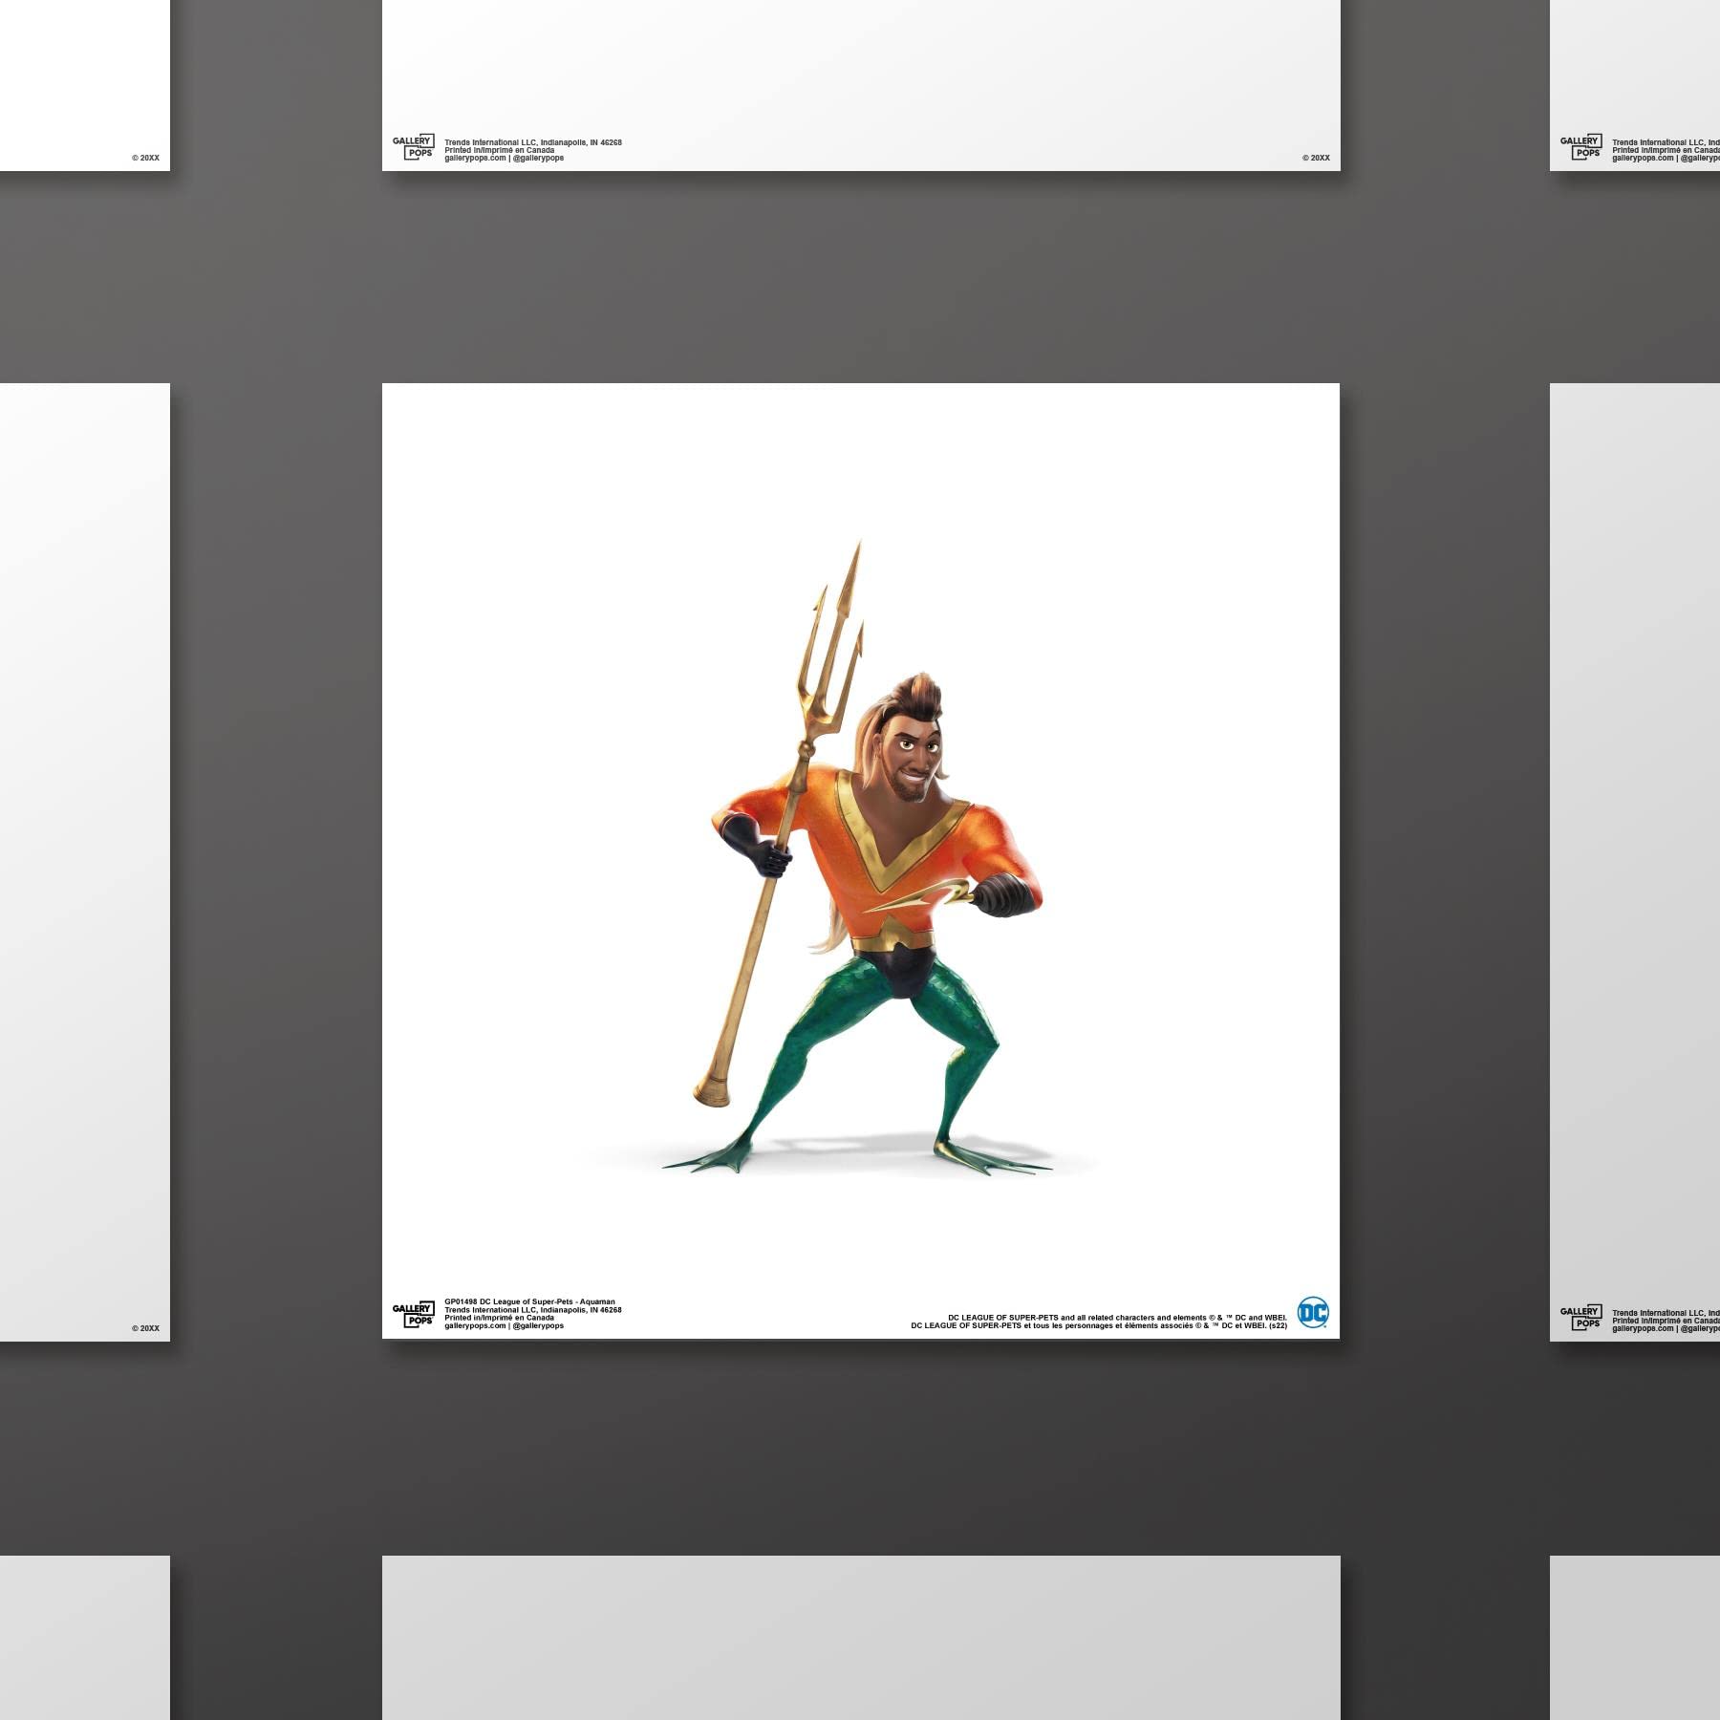
Task: Click "© 20XX" on the top-center poster
Action: [1316, 158]
